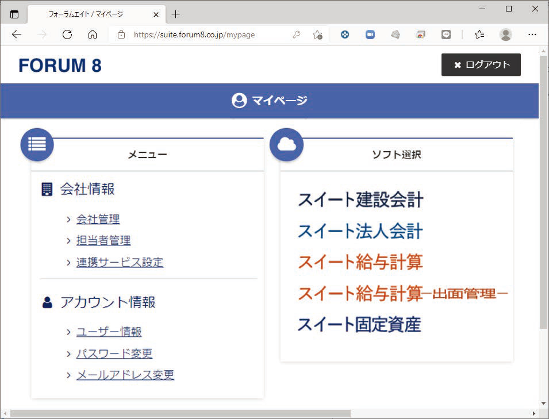
Task: Click the browser back arrow
Action: (17, 34)
